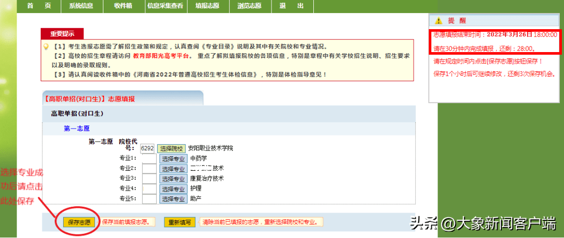Click 选择专业 button next to 助产
The height and width of the screenshot is (238, 564).
(x=173, y=199)
